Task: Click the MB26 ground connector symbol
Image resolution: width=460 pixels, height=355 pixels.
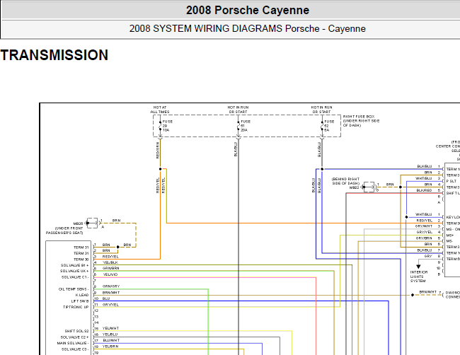Action: tap(92, 223)
